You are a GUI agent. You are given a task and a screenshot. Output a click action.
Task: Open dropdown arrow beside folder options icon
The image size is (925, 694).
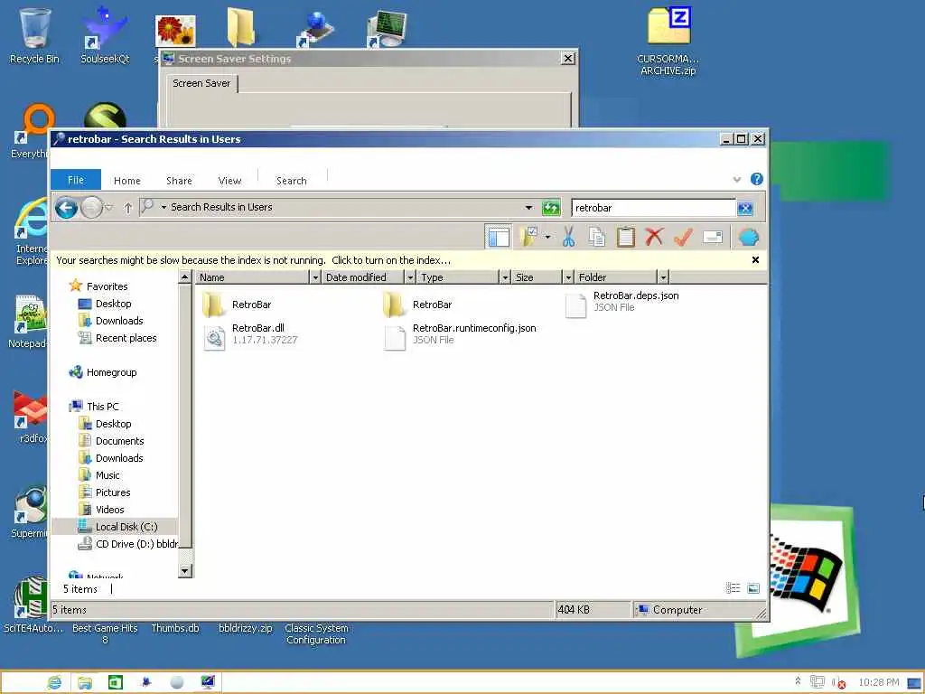tap(547, 238)
